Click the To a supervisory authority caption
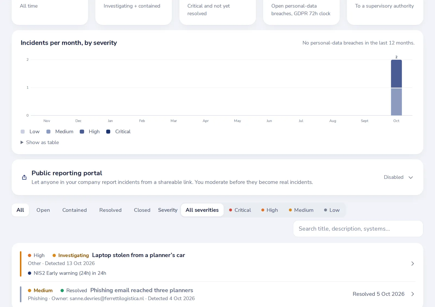The width and height of the screenshot is (435, 307). point(384,6)
